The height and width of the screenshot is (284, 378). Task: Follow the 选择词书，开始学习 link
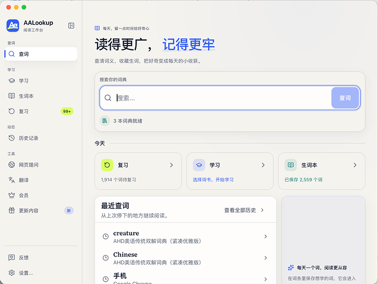213,180
